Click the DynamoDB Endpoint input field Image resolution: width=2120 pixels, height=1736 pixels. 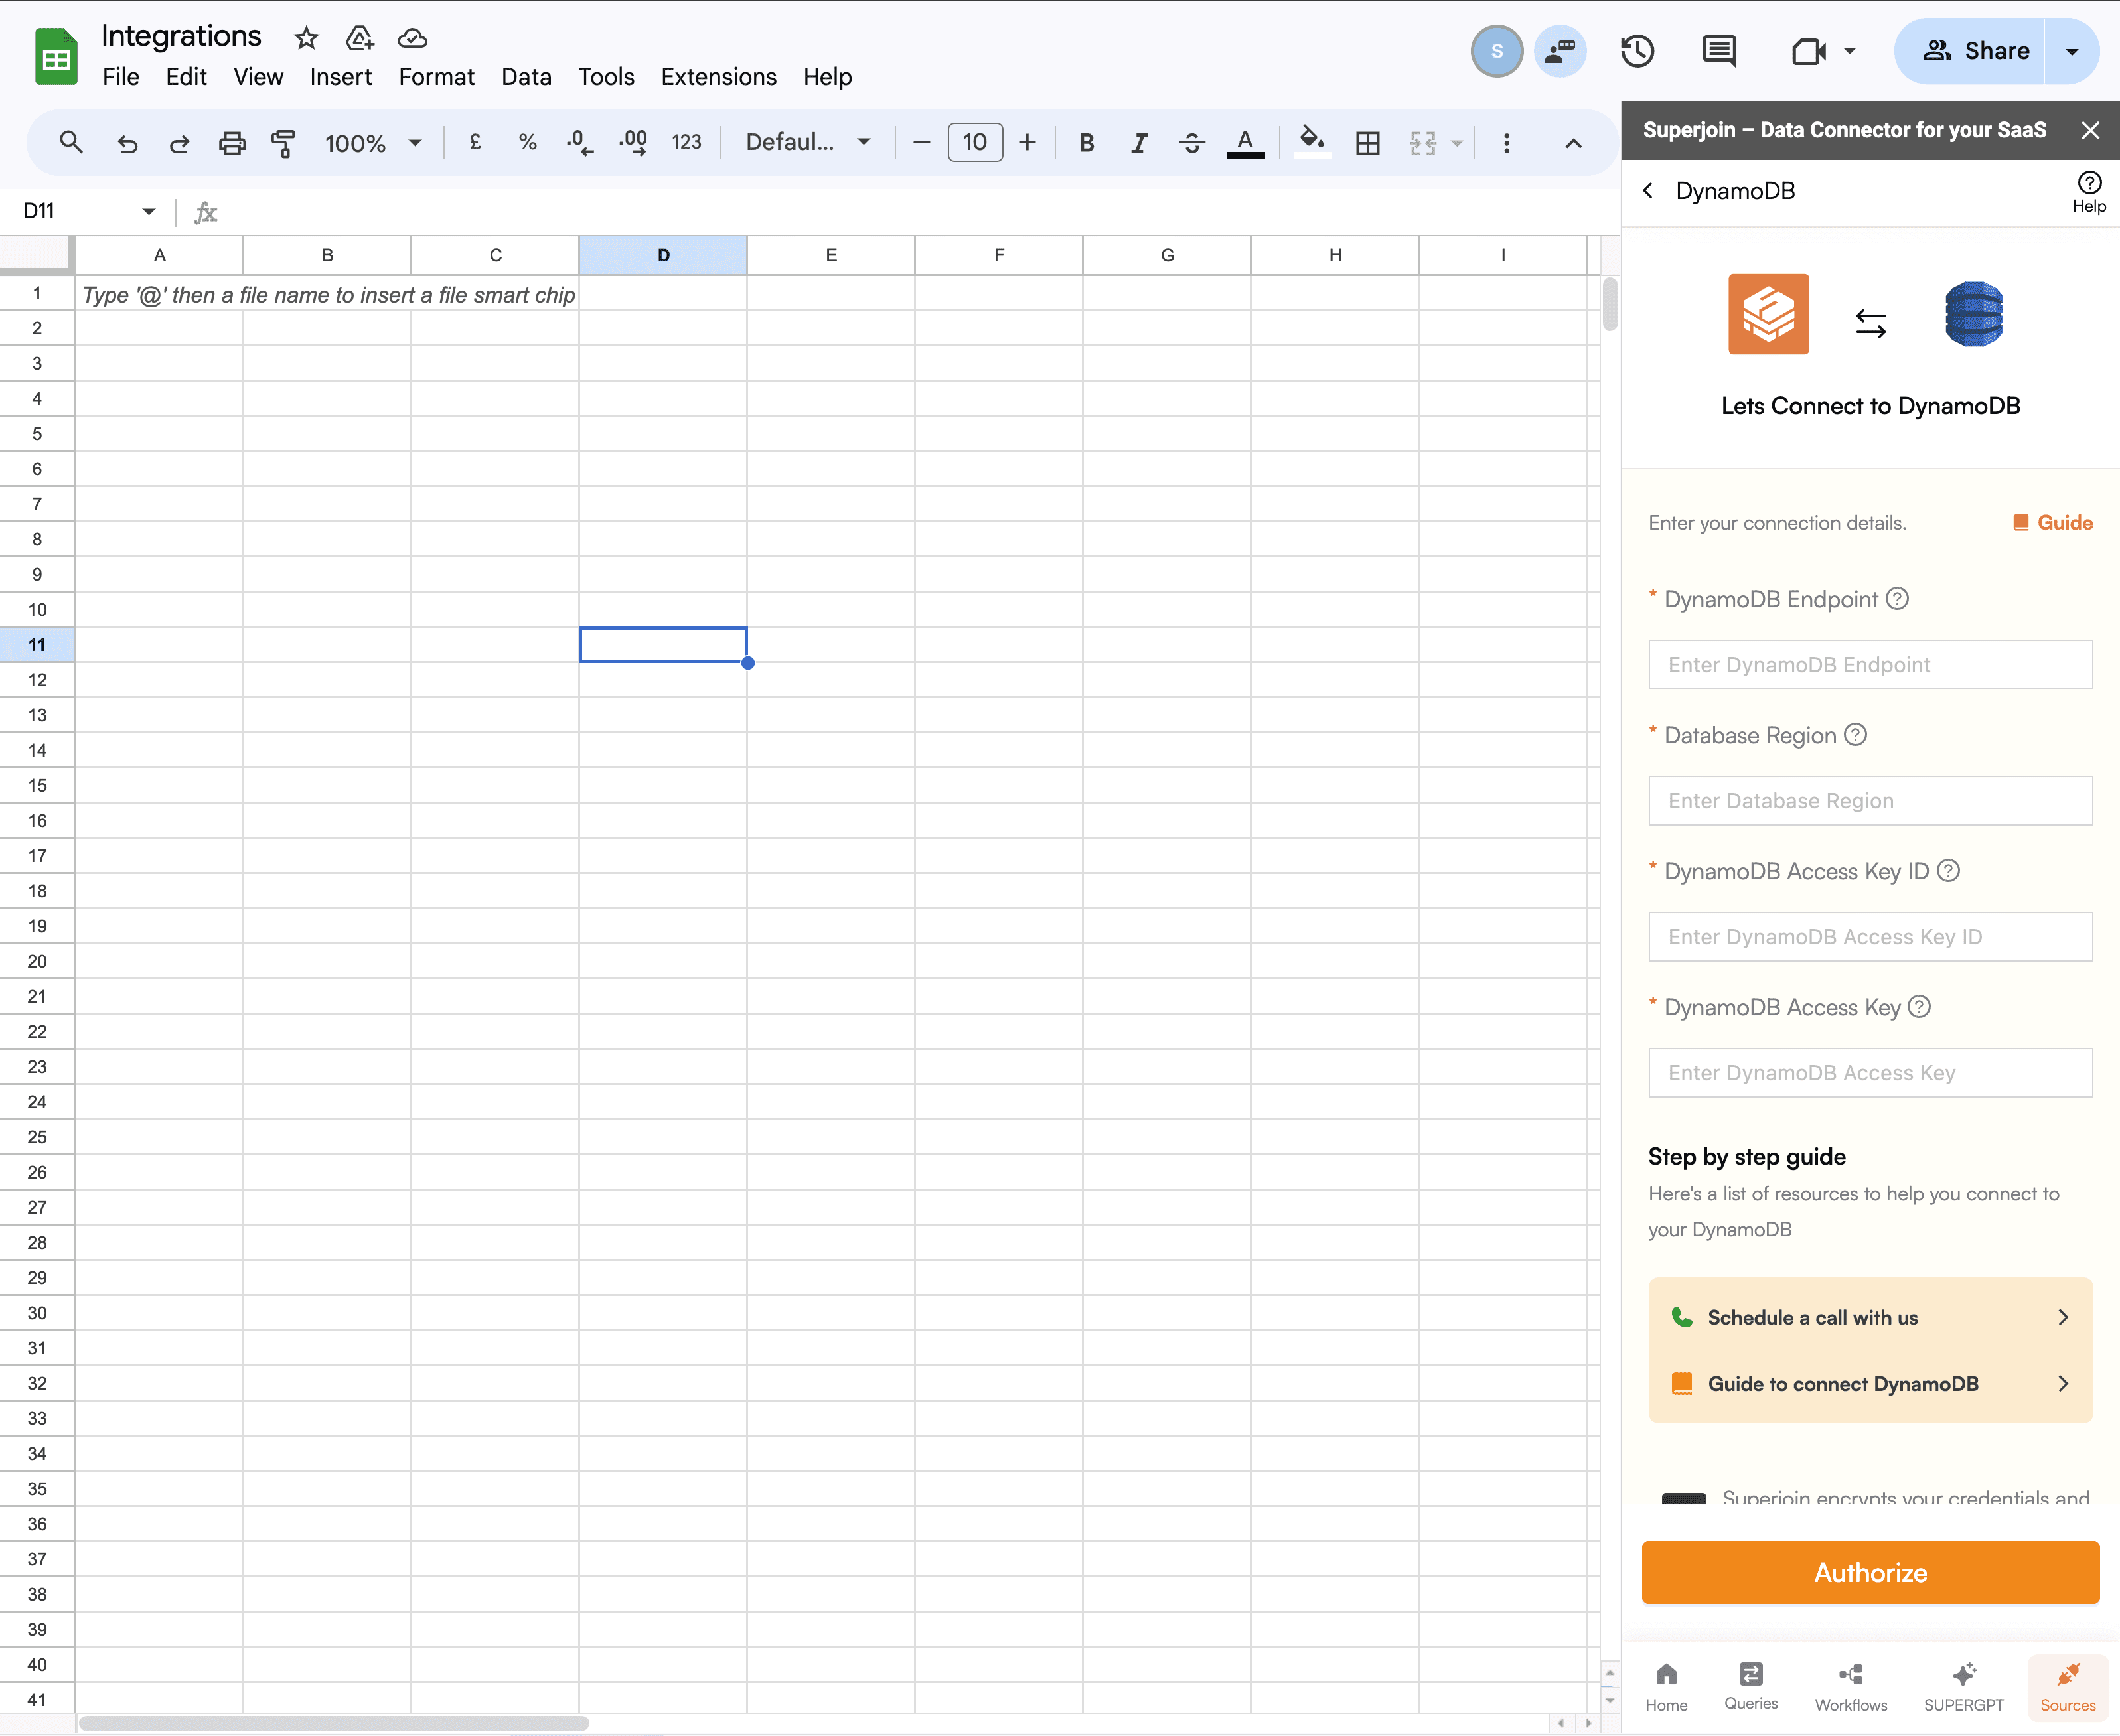[x=1870, y=665]
